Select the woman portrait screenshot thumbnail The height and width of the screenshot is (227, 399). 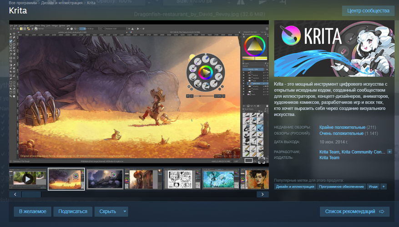[x=255, y=179]
